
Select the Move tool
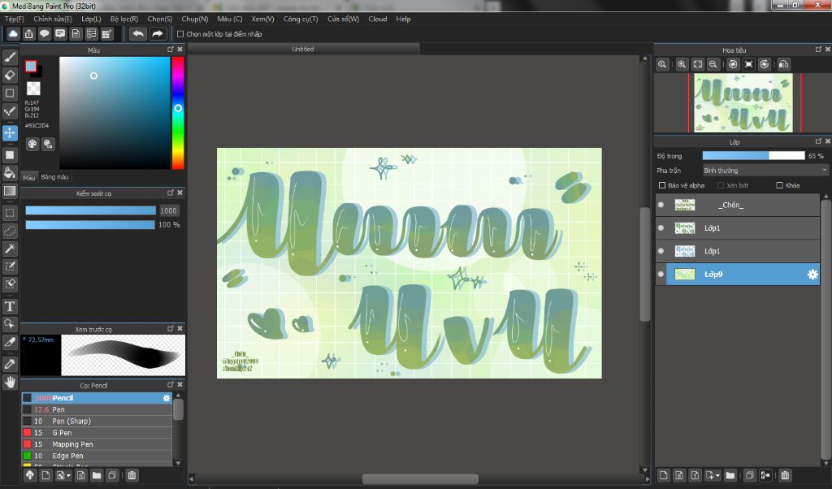(x=10, y=132)
